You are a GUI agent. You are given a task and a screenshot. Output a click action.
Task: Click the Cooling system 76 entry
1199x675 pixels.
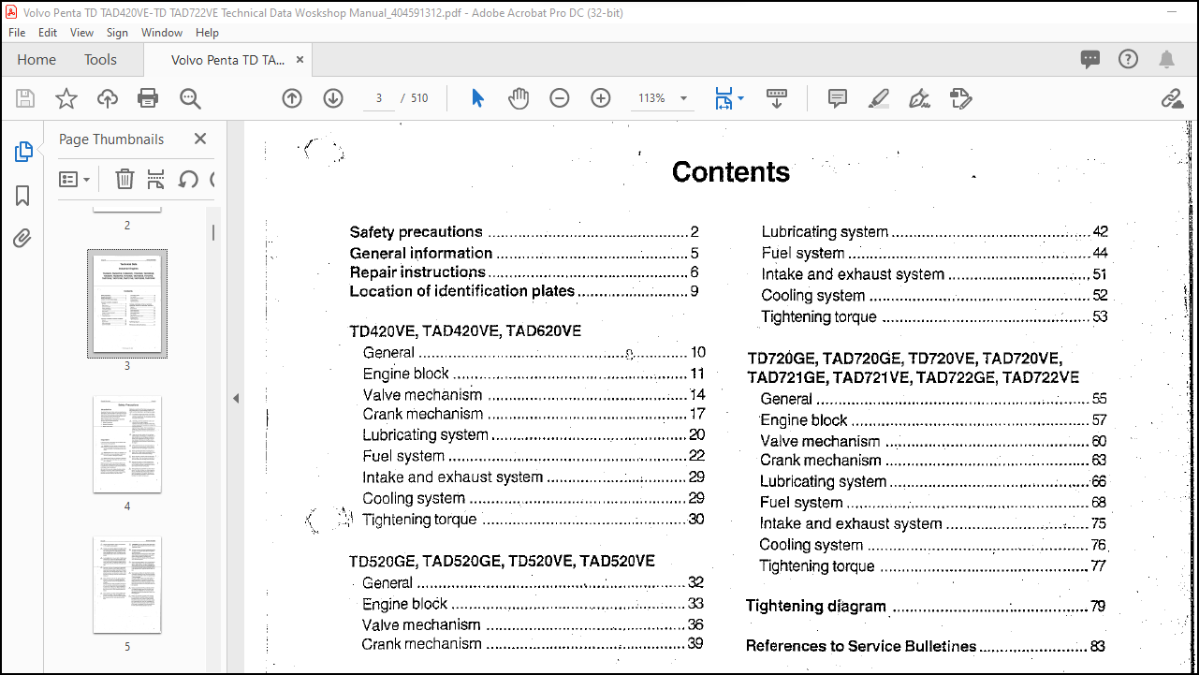click(932, 545)
